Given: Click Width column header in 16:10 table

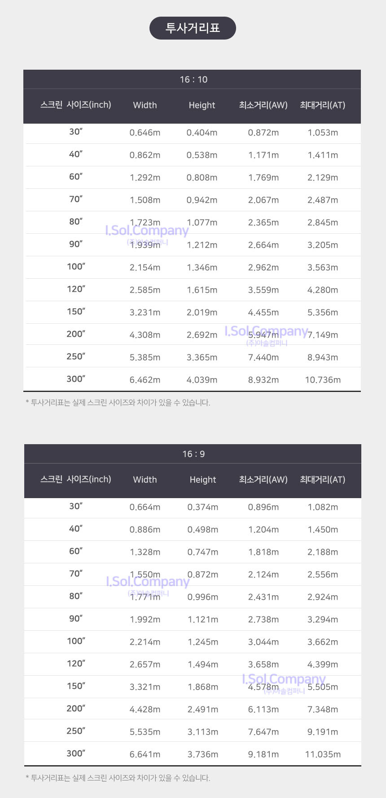Looking at the screenshot, I should (x=145, y=105).
